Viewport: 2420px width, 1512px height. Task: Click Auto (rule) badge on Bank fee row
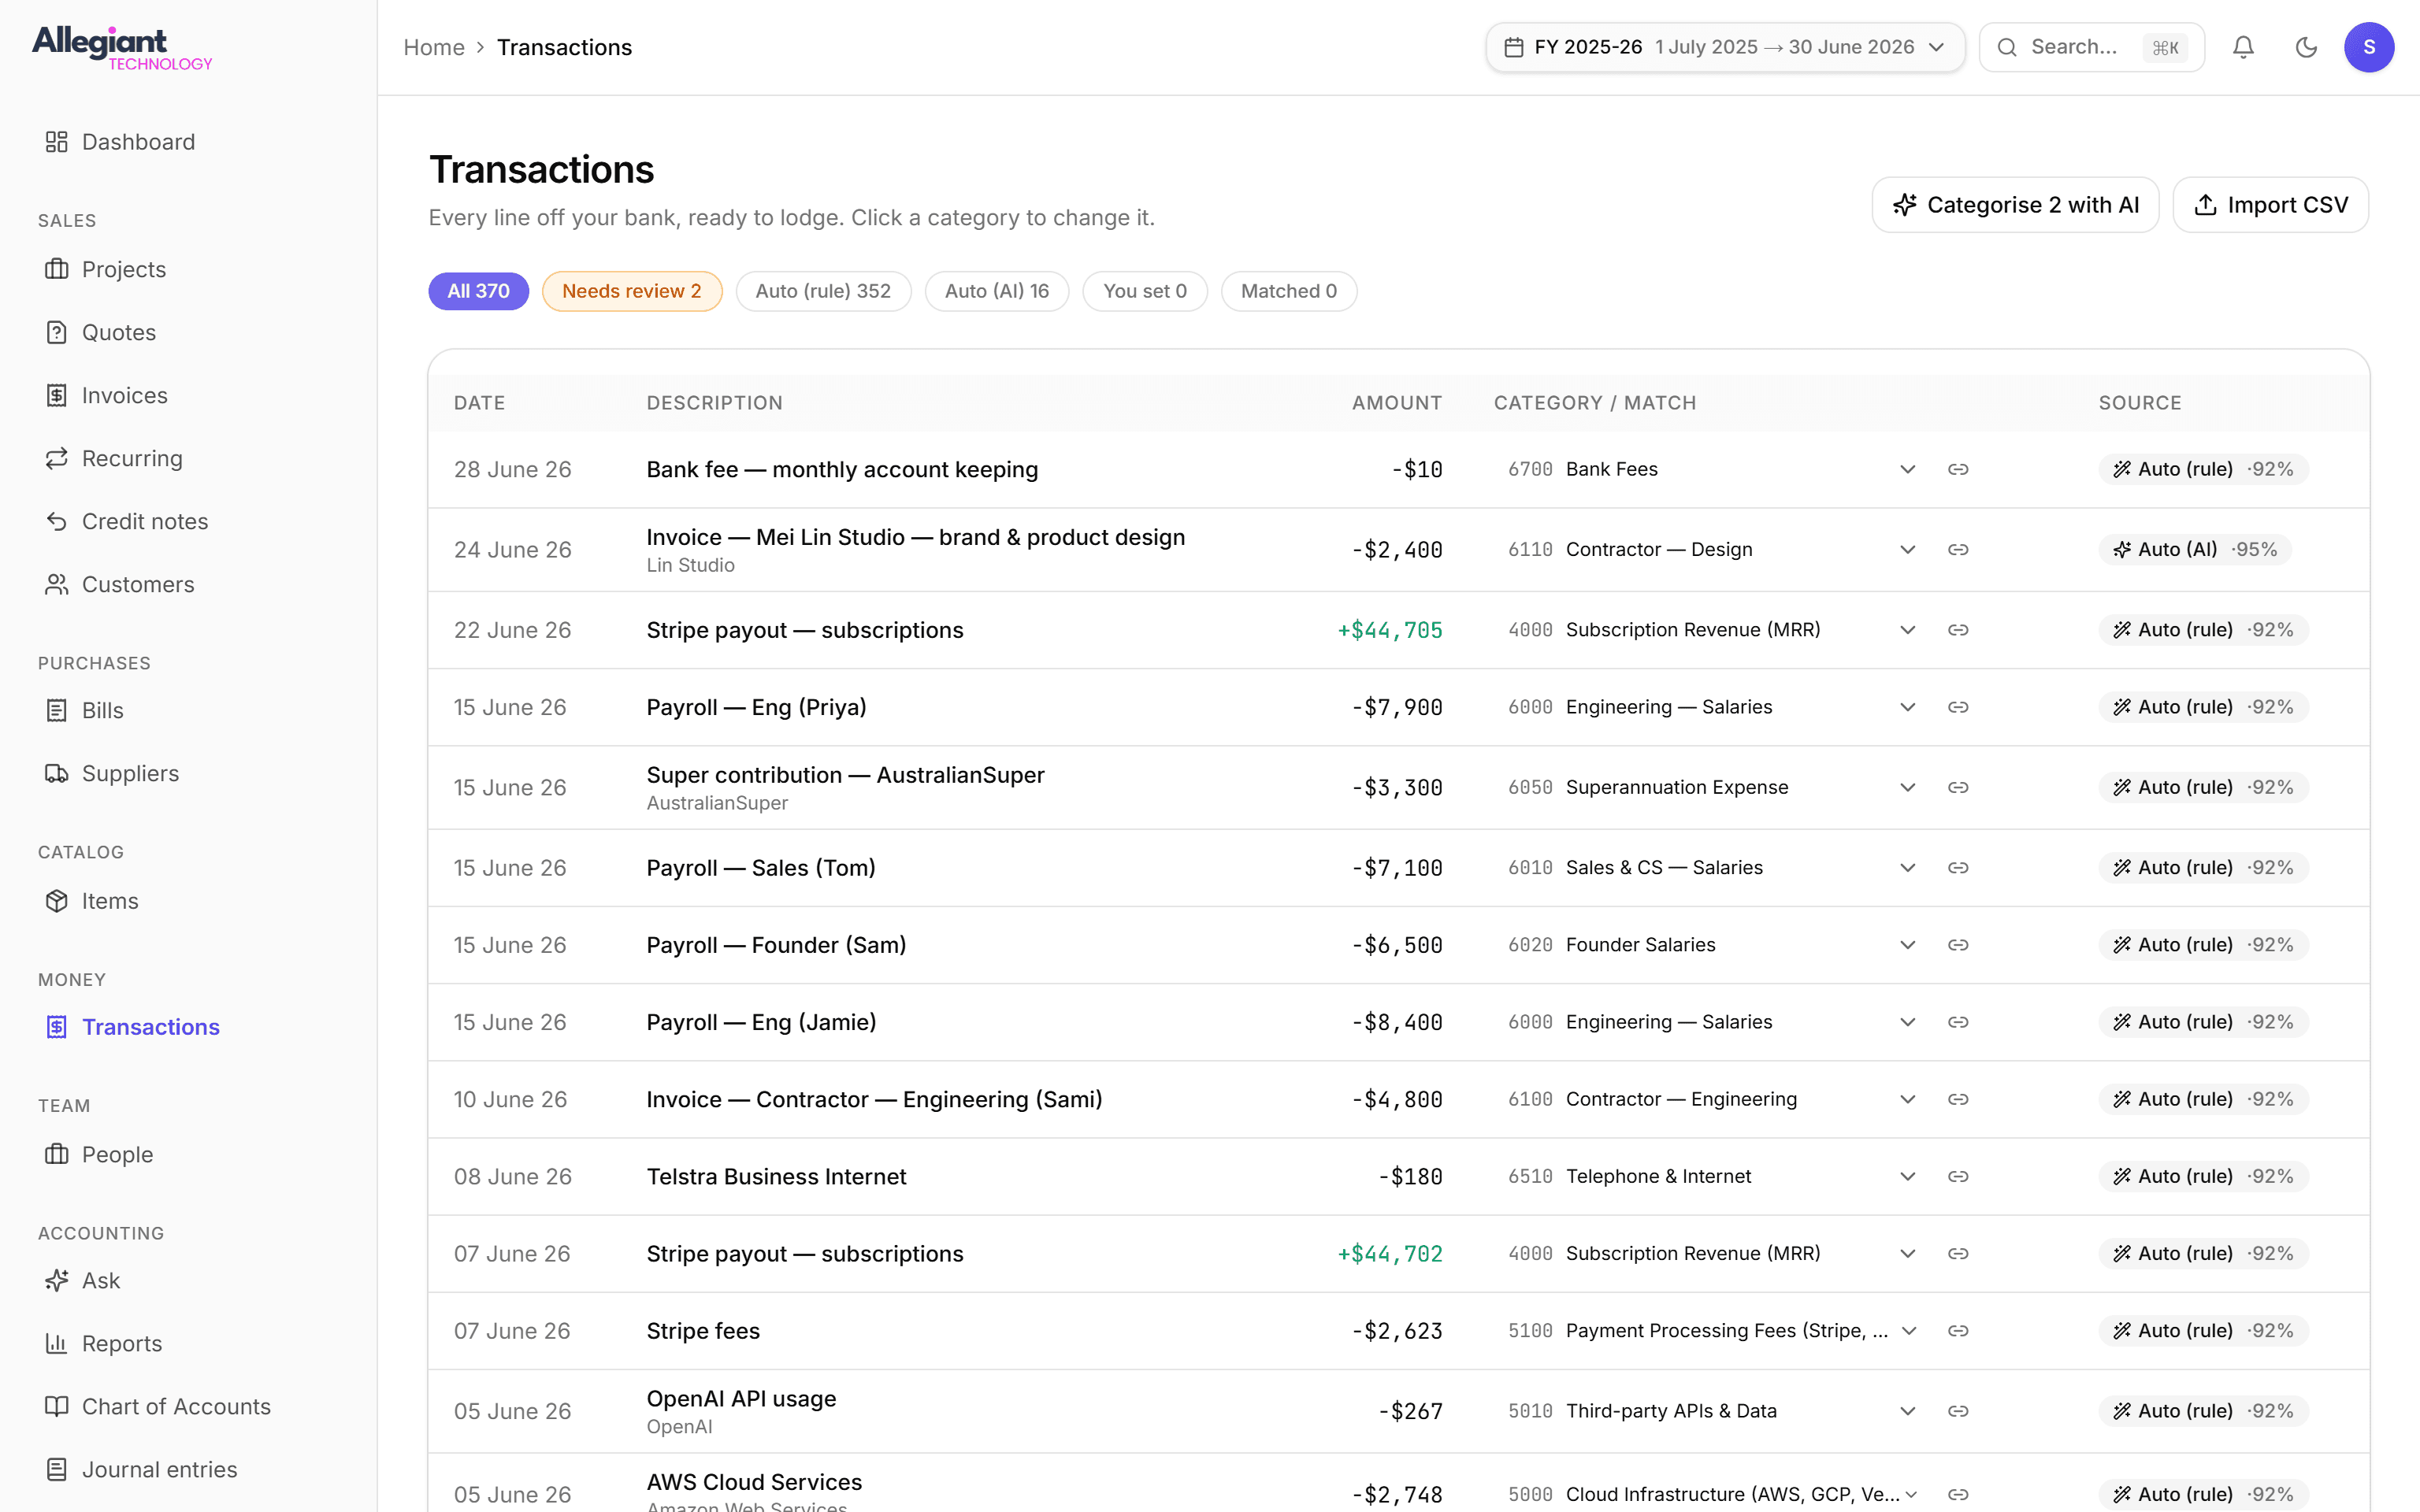(2203, 469)
